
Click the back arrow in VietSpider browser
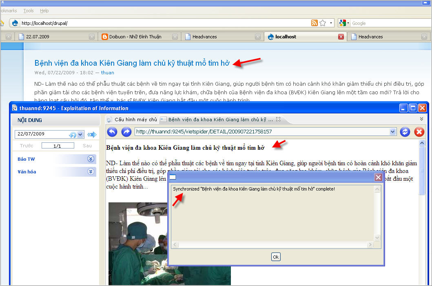click(x=112, y=132)
